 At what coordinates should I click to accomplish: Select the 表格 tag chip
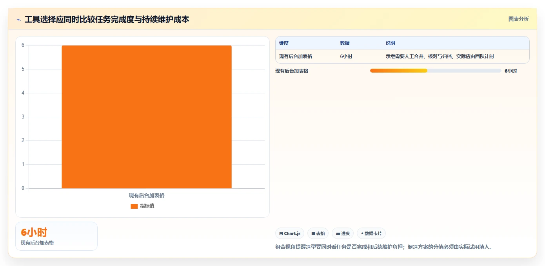tap(318, 233)
